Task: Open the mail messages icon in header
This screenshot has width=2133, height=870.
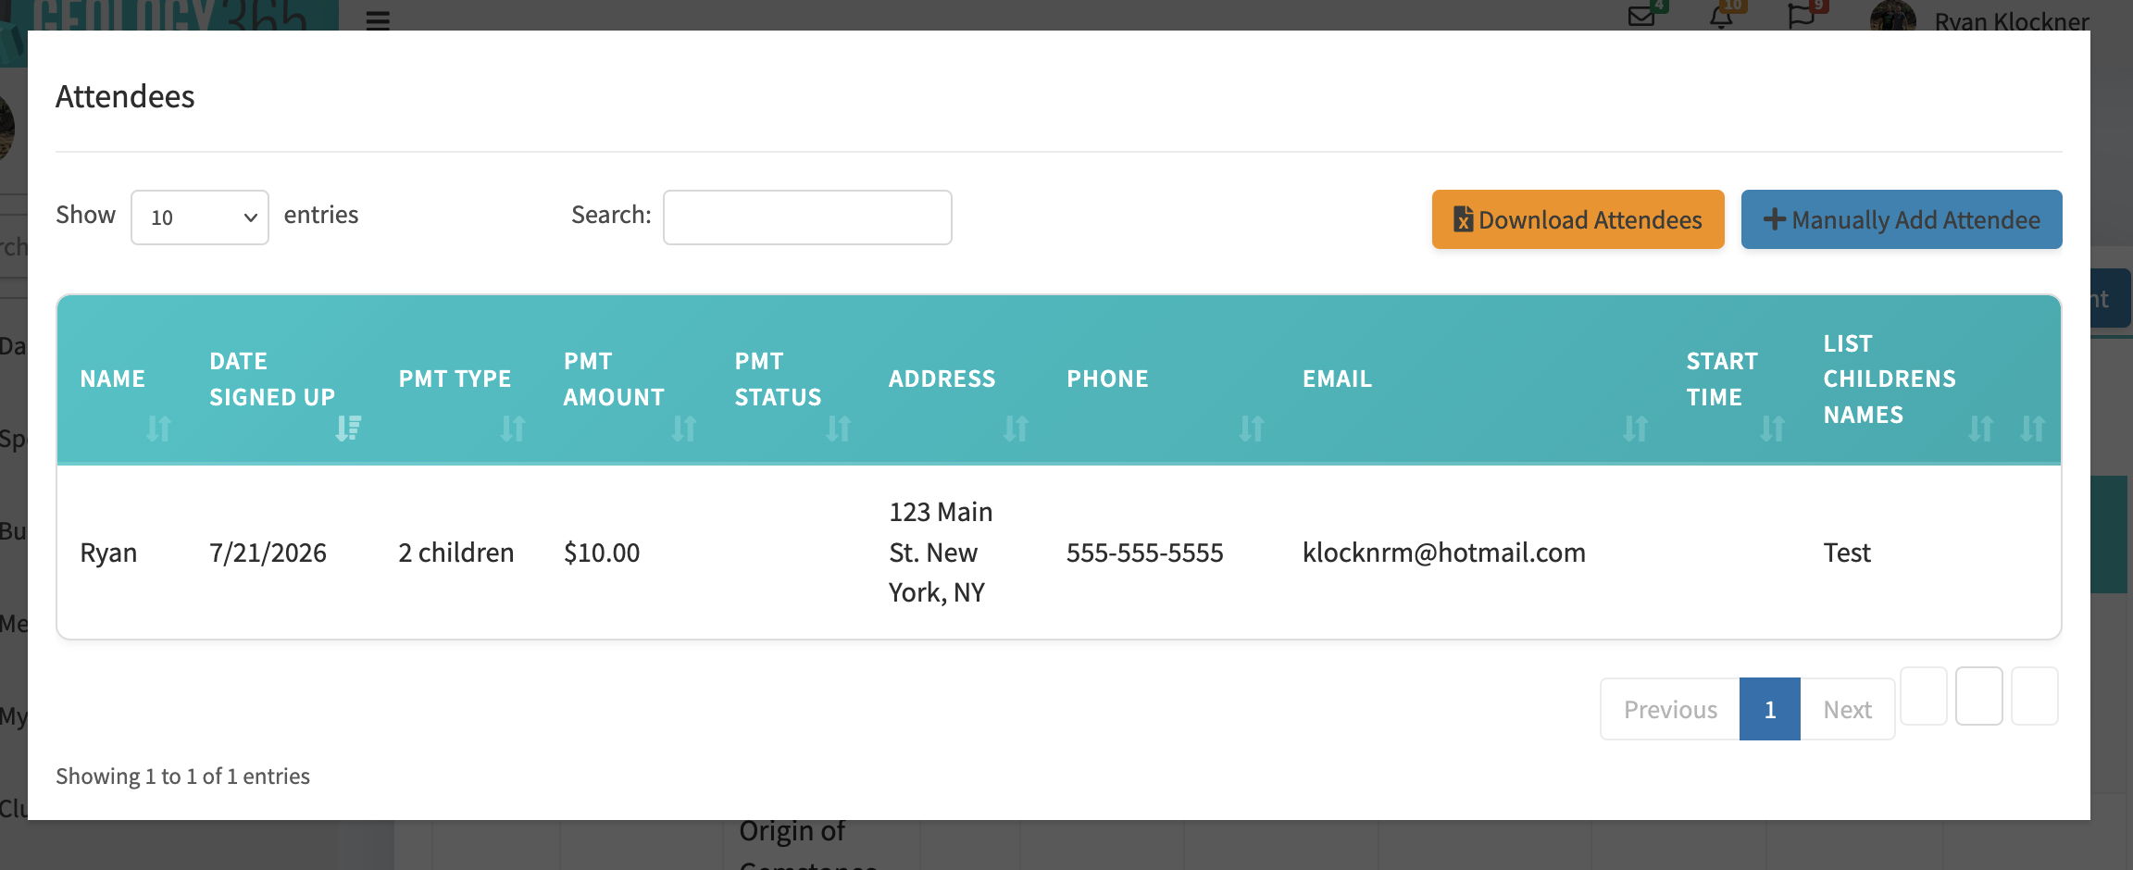Action: coord(1642,15)
